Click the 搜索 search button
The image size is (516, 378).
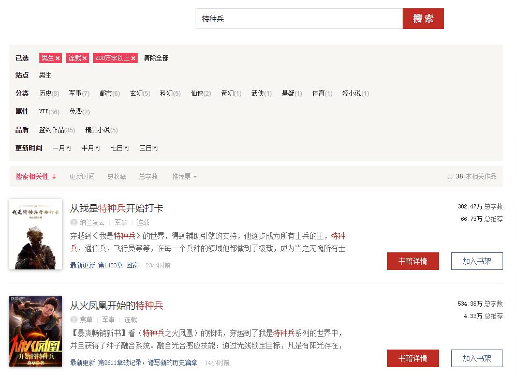[423, 19]
